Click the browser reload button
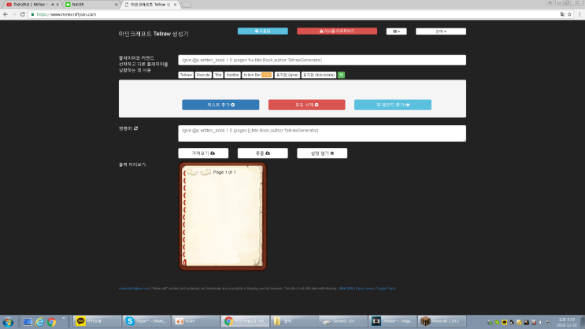Image resolution: width=585 pixels, height=329 pixels. coord(22,14)
